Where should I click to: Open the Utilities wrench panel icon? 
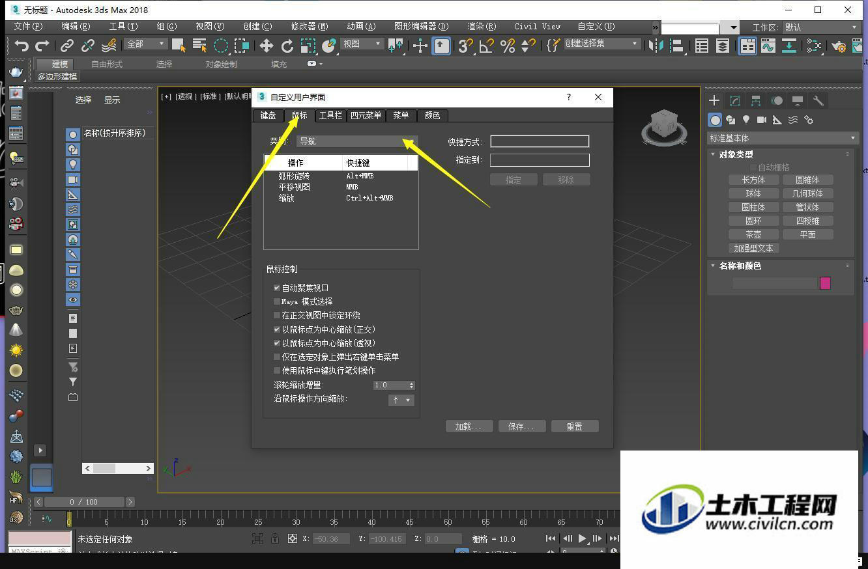[818, 100]
